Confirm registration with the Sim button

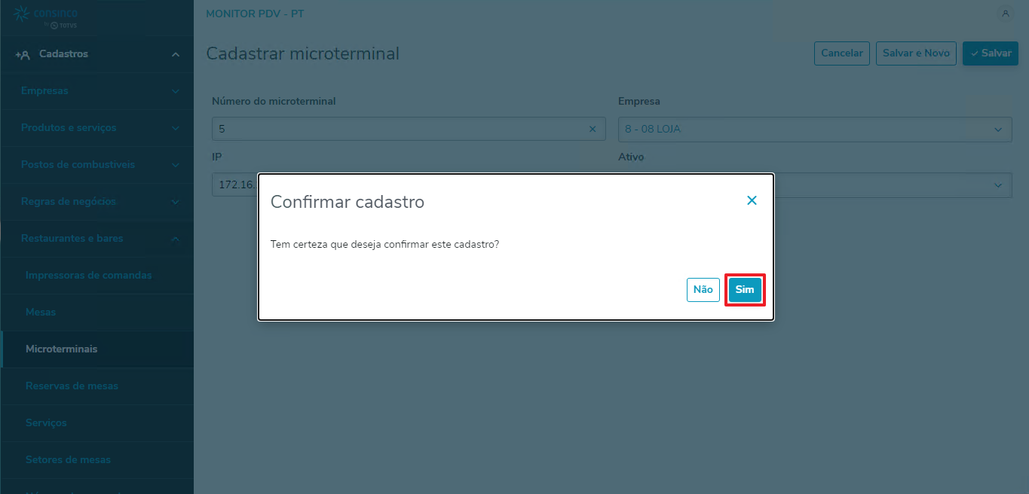(x=745, y=290)
